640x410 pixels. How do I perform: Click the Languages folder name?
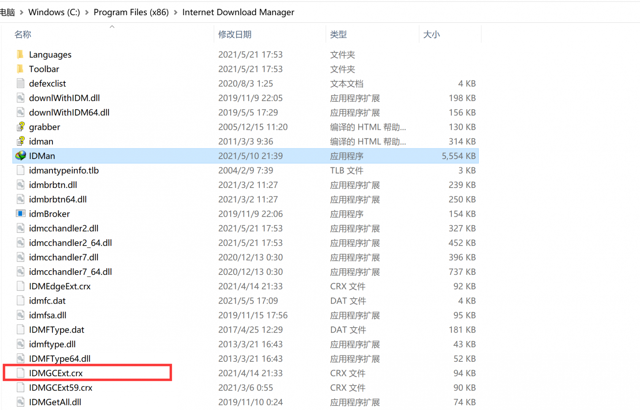click(50, 55)
